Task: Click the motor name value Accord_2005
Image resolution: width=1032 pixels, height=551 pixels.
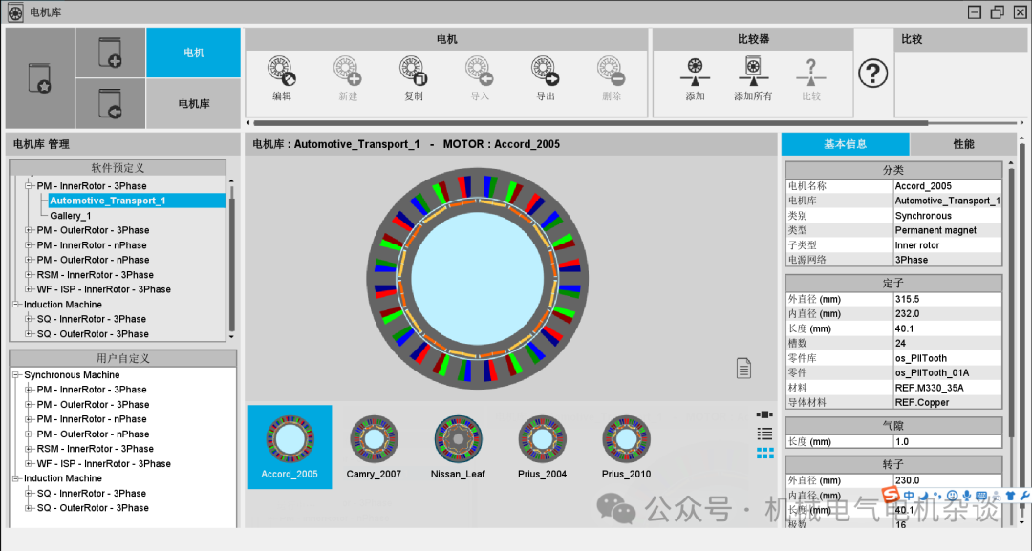Action: (x=923, y=186)
